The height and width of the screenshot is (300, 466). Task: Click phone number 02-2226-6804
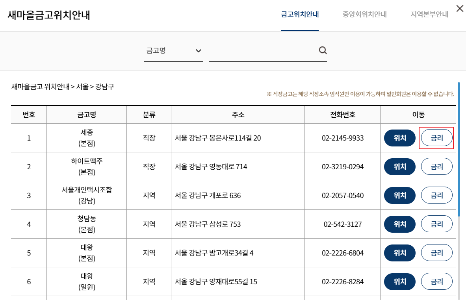click(343, 253)
